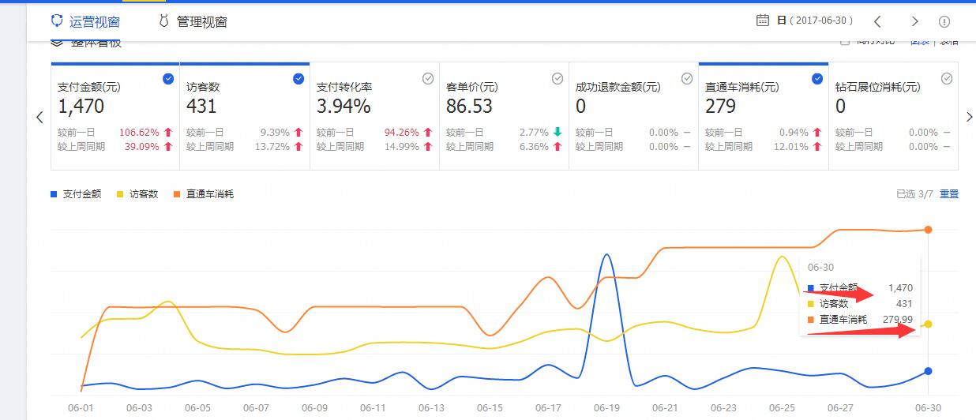The height and width of the screenshot is (420, 976).
Task: Click the calendar icon beside the date
Action: (762, 21)
